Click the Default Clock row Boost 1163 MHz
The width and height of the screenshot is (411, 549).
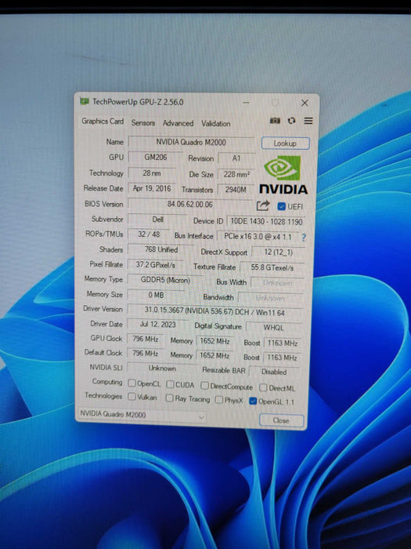pos(282,358)
